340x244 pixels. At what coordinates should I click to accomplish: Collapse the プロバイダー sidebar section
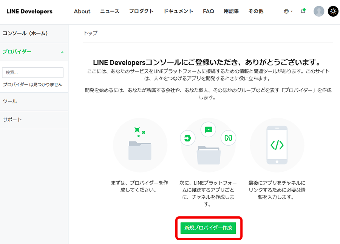click(x=62, y=52)
